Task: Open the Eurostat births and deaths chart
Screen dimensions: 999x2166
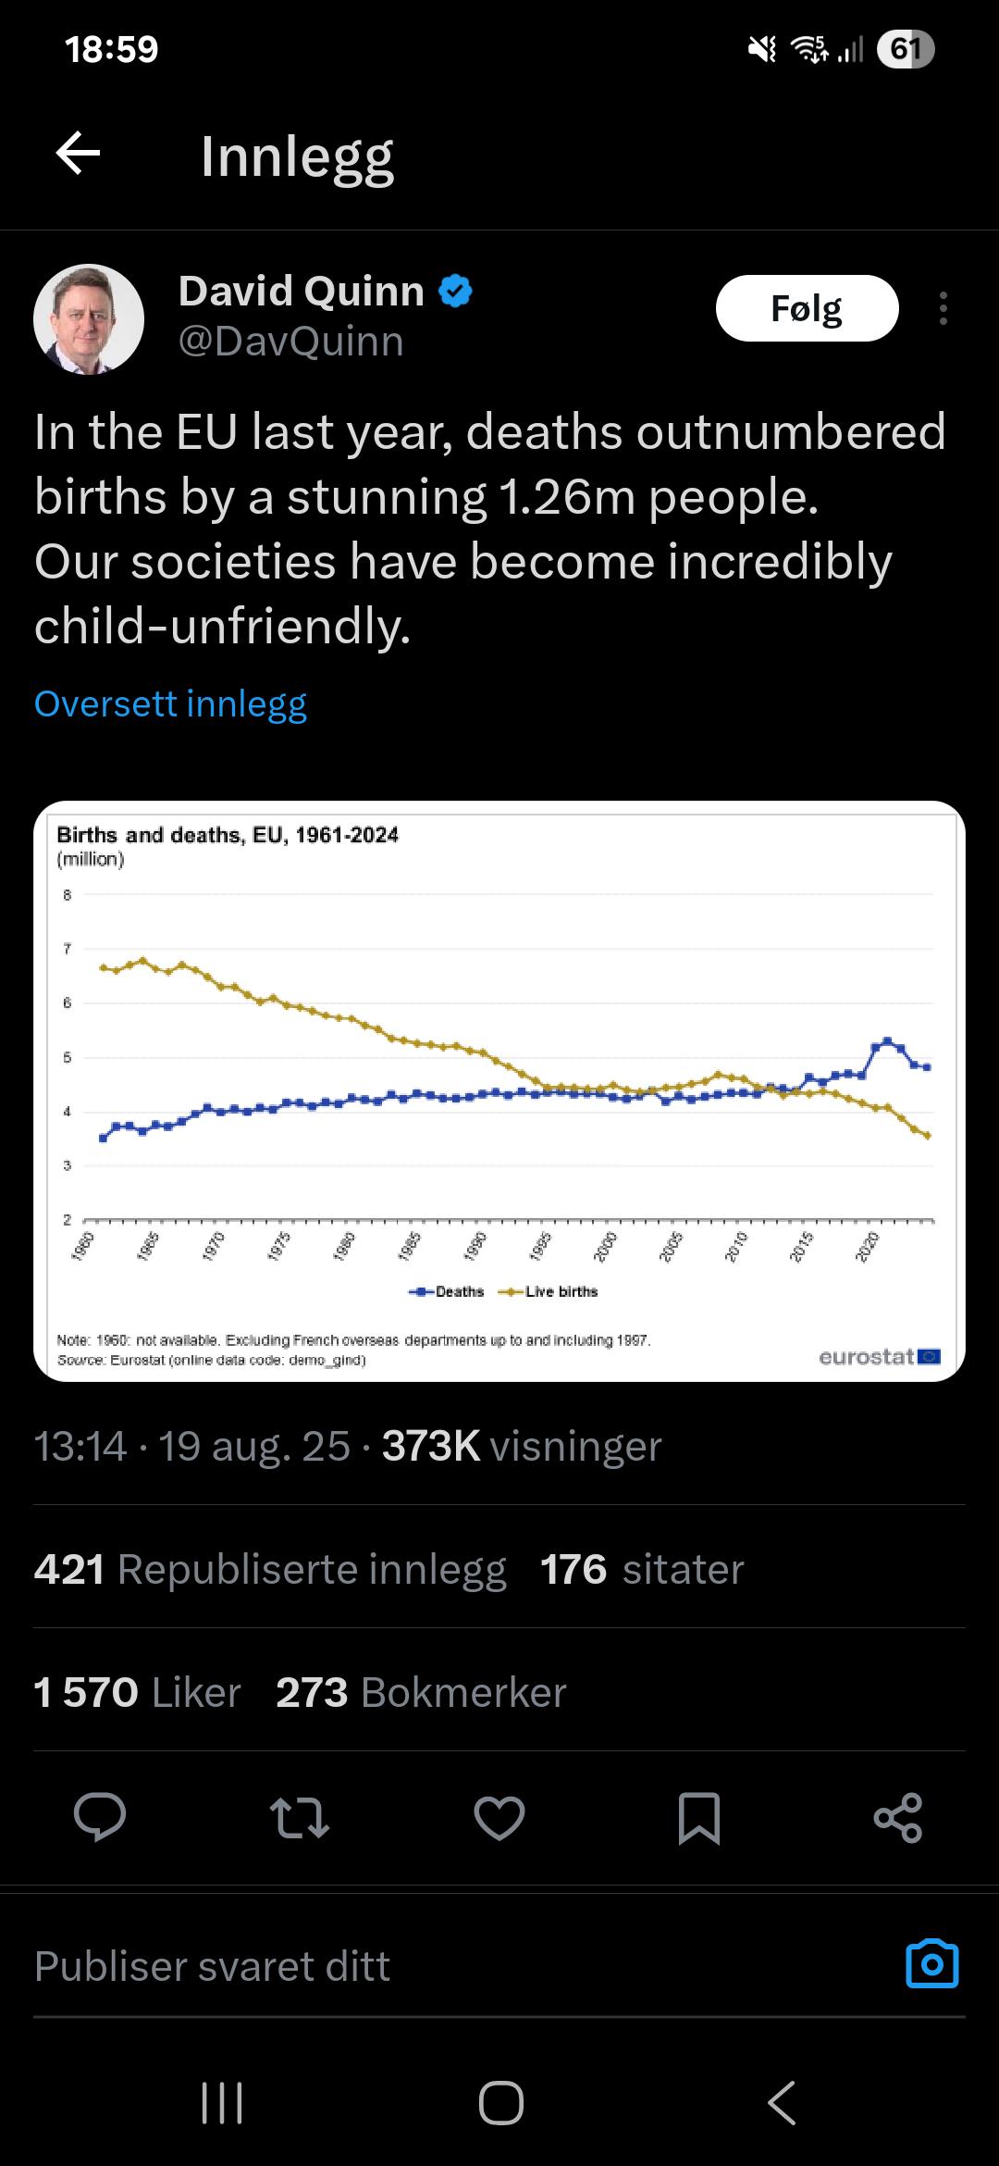Action: click(499, 1090)
